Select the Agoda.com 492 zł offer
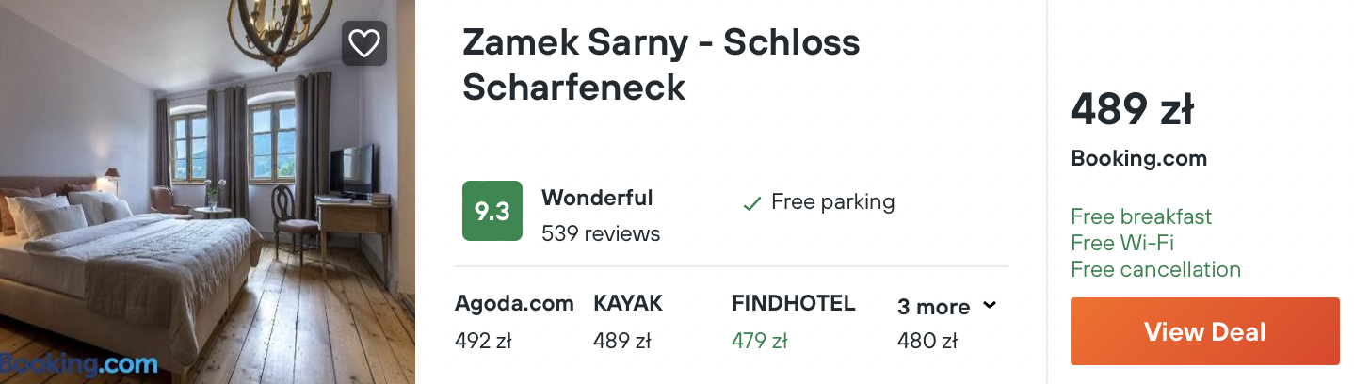 pos(514,322)
